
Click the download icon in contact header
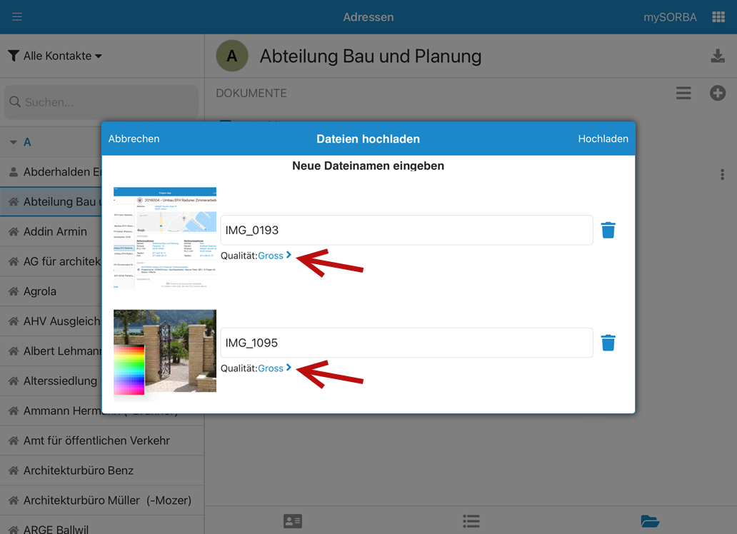[x=718, y=56]
